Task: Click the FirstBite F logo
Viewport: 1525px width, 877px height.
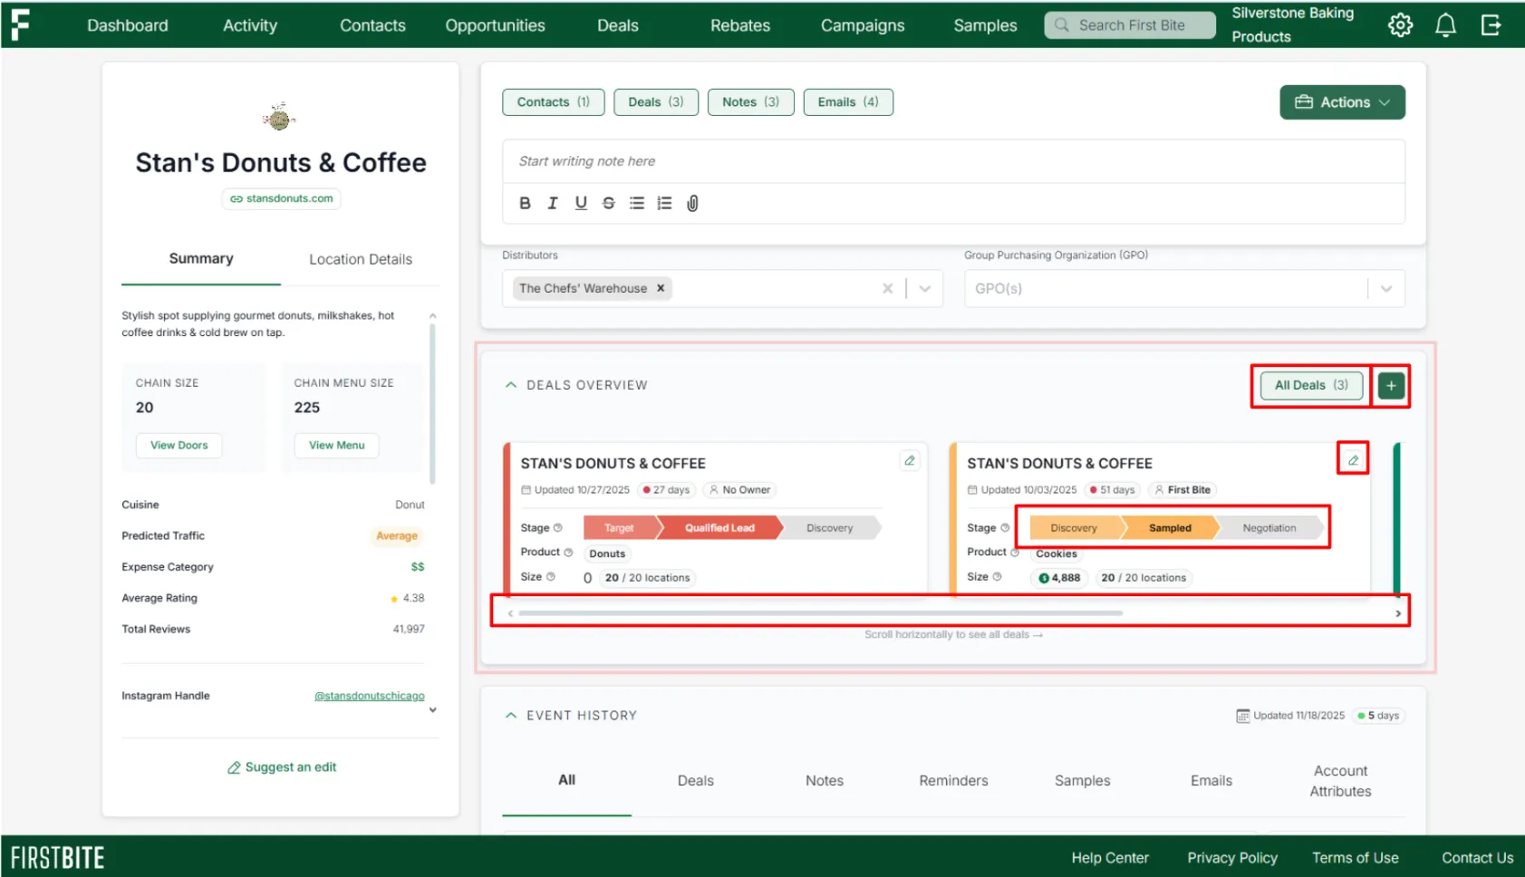Action: click(x=20, y=24)
